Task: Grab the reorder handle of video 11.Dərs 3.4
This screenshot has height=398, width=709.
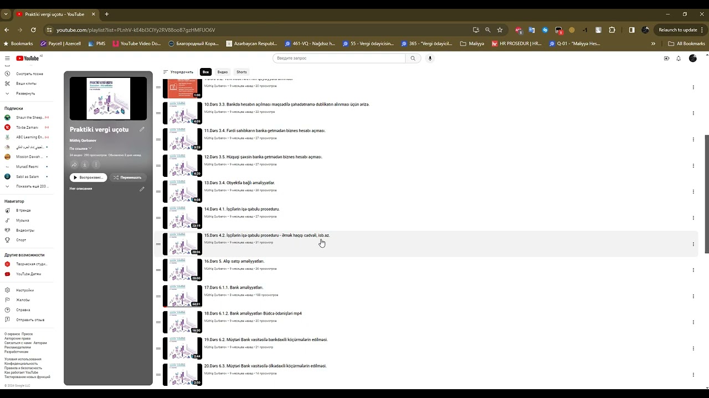Action: pyautogui.click(x=158, y=139)
